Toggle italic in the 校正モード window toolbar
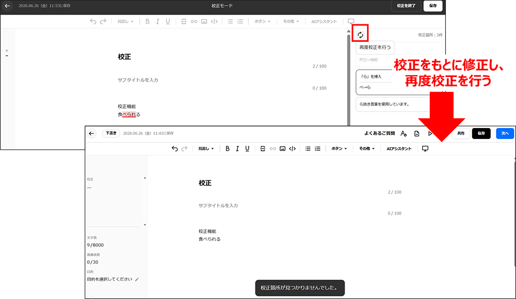The image size is (516, 299). point(157,21)
